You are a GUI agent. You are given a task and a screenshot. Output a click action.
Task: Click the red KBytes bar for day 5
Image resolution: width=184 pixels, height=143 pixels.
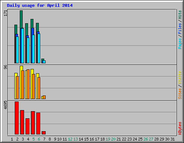point(33,123)
